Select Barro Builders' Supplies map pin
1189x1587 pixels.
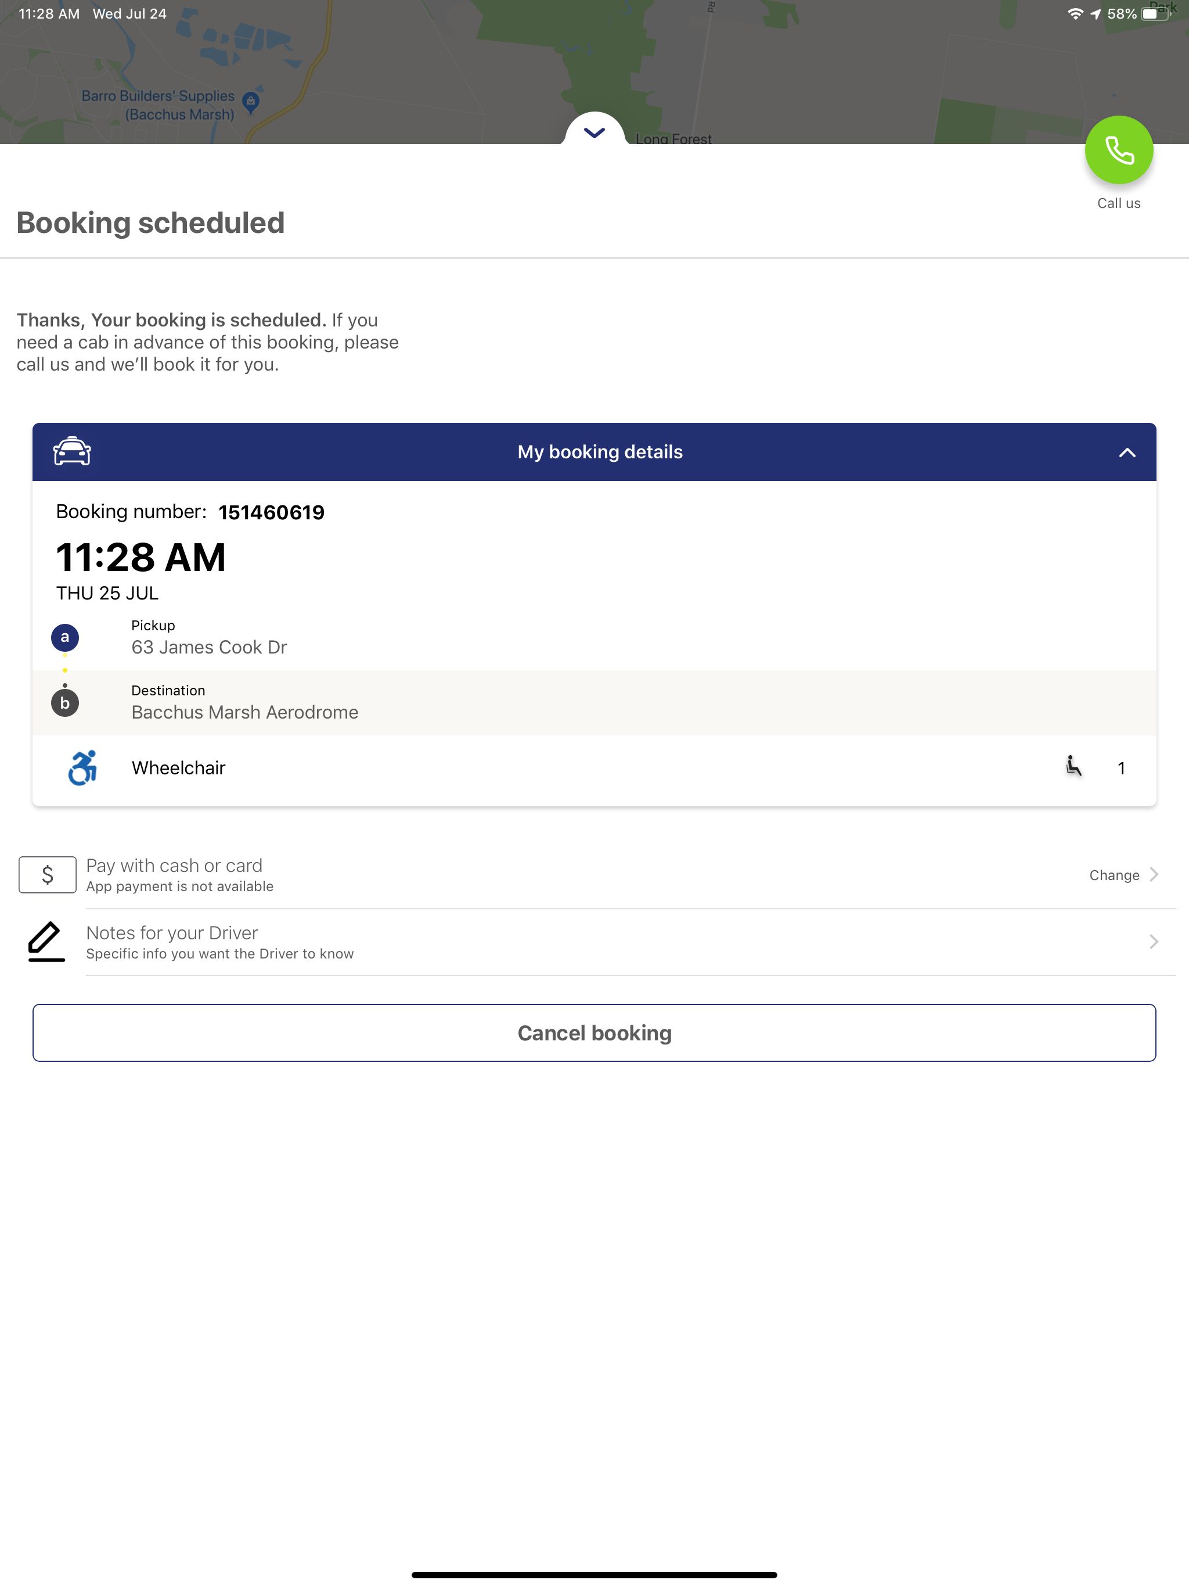coord(250,101)
